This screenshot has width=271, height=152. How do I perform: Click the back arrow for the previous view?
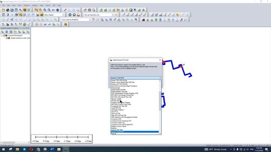point(53,10)
